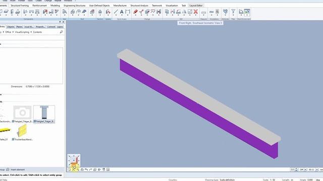Click the Scale 1:50 status bar entry
Viewport: 323px width, 181px height.
pyautogui.click(x=269, y=180)
